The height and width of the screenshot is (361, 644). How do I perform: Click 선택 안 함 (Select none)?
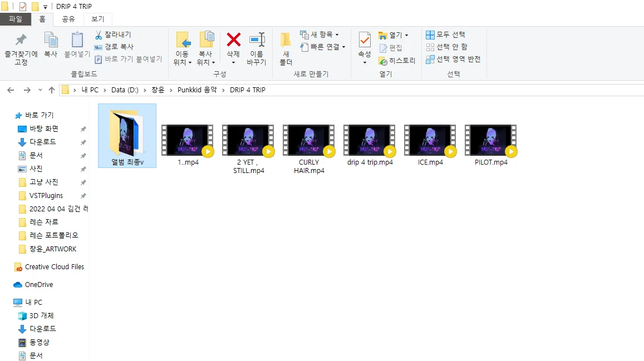pyautogui.click(x=446, y=47)
